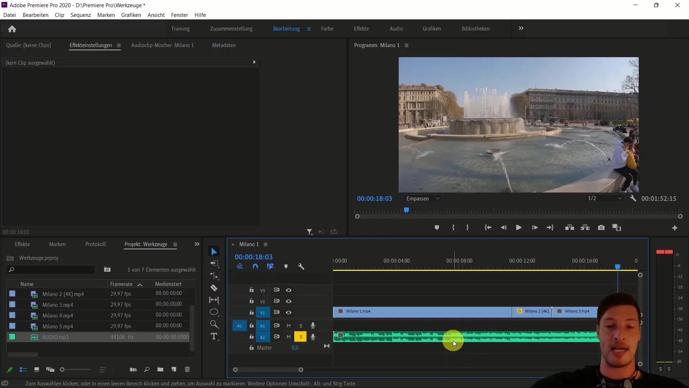Viewport: 689px width, 388px height.
Task: Open playback resolution 1/2 dropdown
Action: [x=605, y=198]
